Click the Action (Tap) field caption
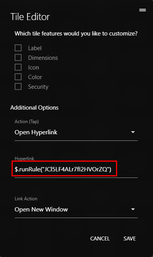Viewport: 153px width, 257px height. [27, 122]
